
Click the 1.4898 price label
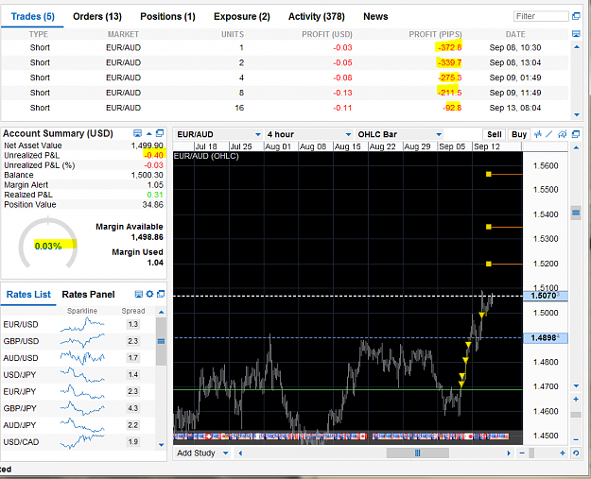click(x=546, y=338)
